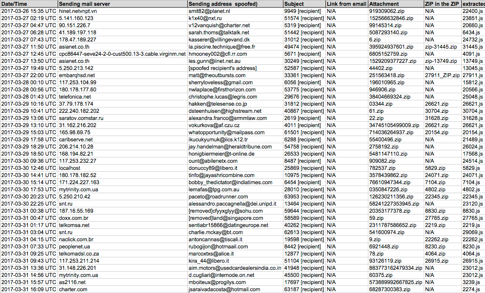
Task: Select rubogijon@hotmaail.com address
Action: point(235,246)
